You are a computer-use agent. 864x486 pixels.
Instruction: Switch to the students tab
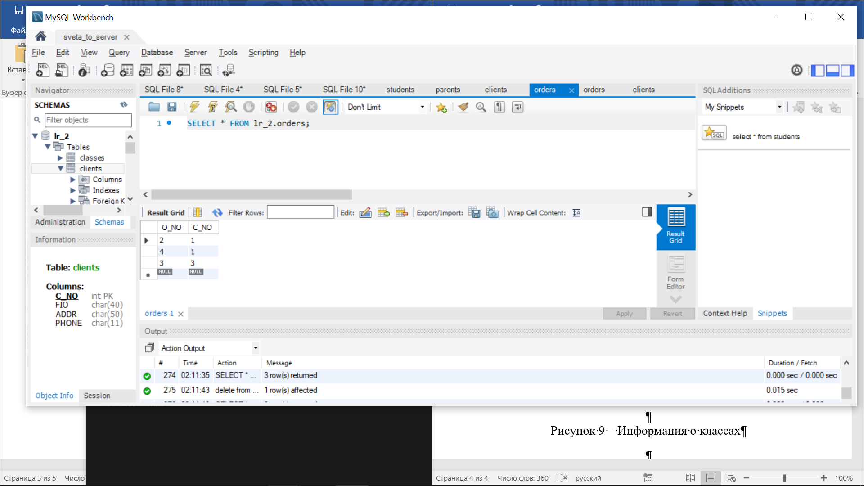point(400,90)
